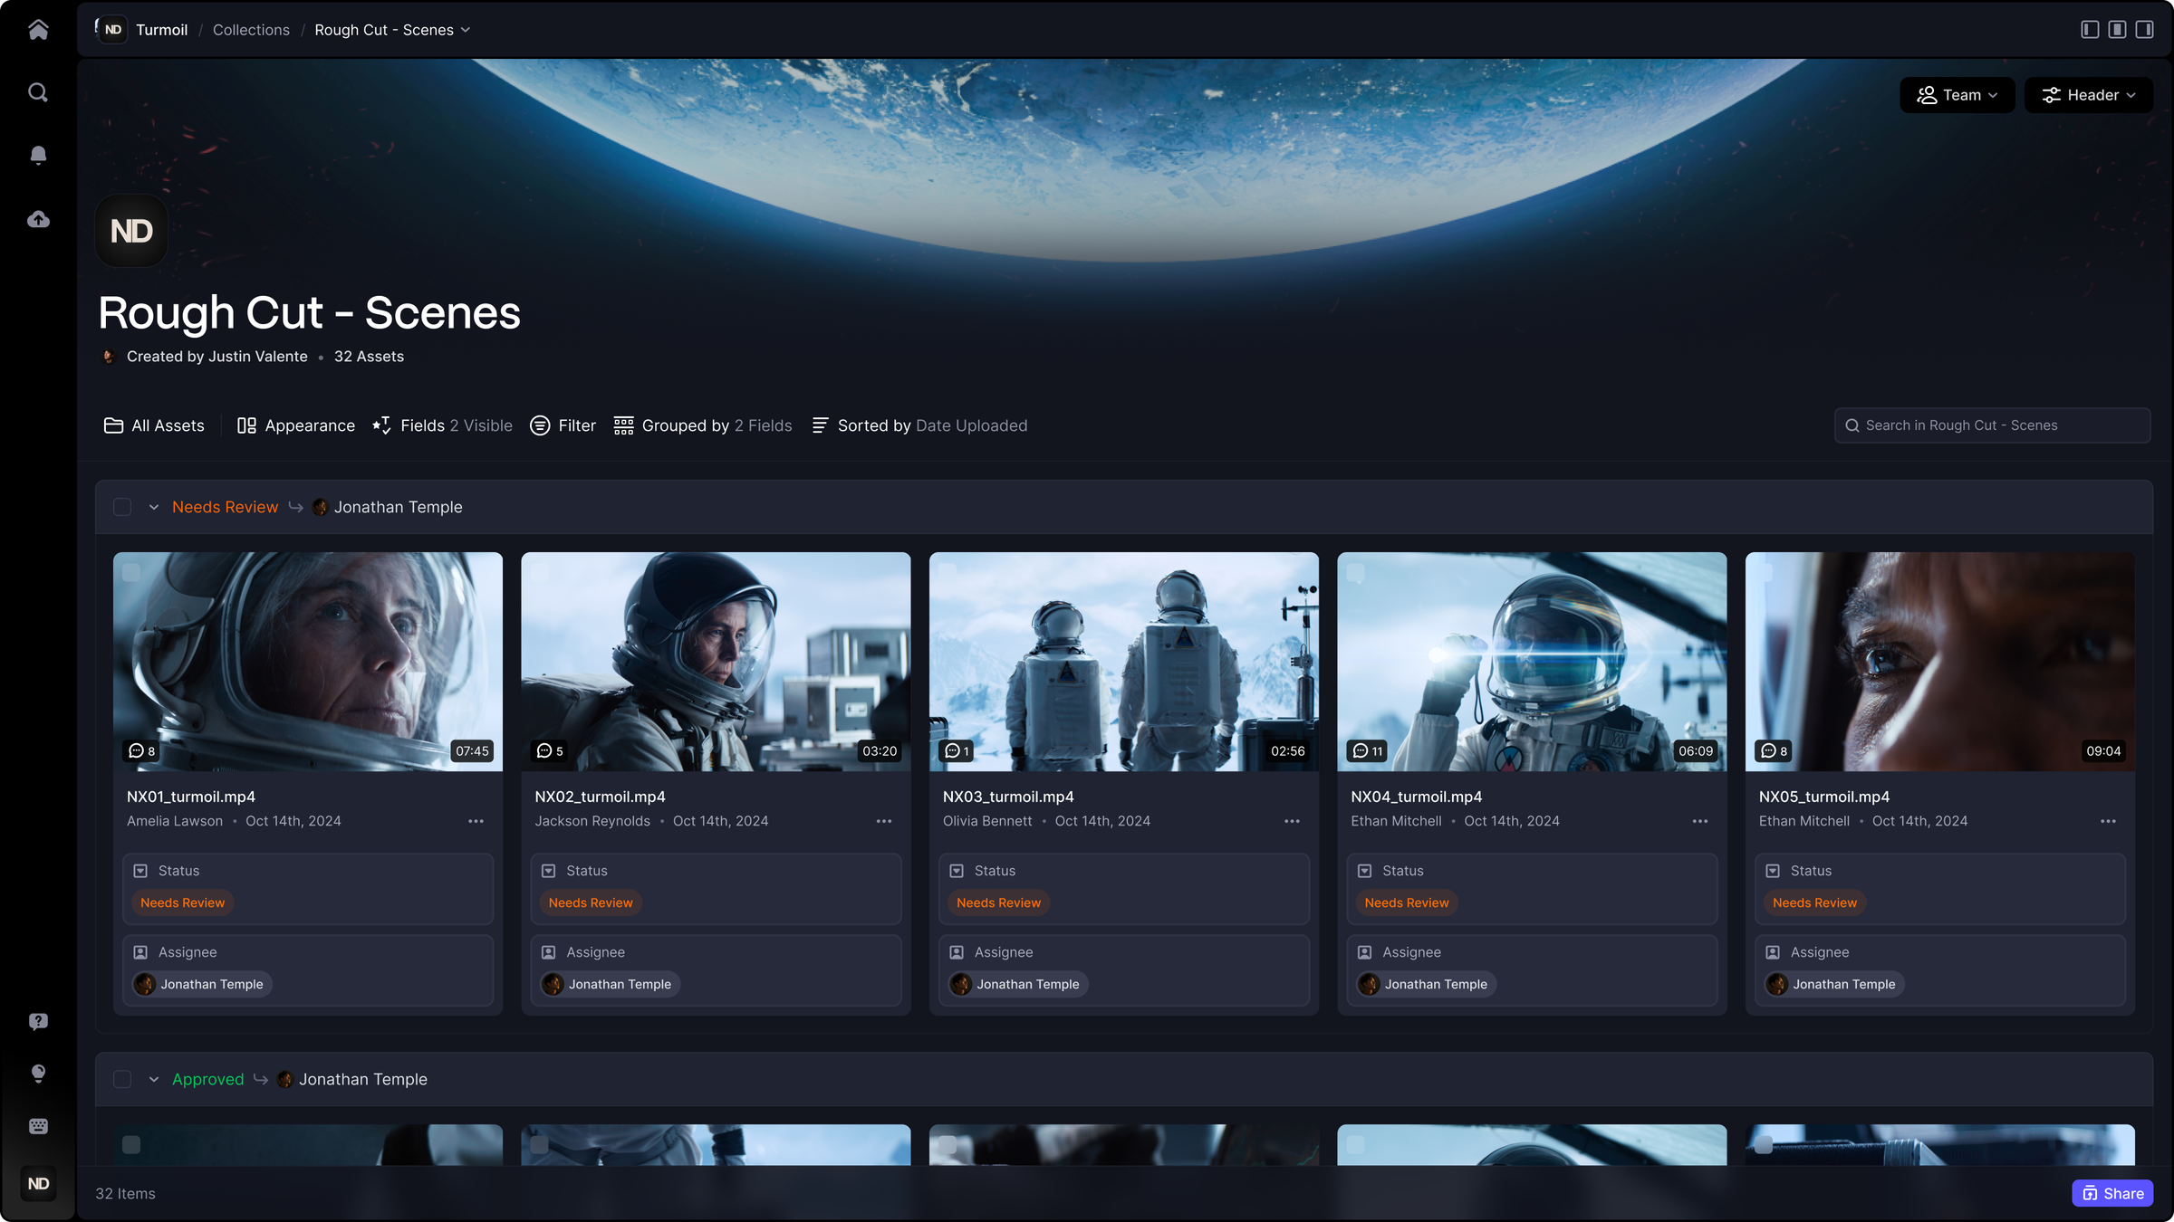
Task: Open more options for NX05_turmoil.mp4
Action: (x=2108, y=821)
